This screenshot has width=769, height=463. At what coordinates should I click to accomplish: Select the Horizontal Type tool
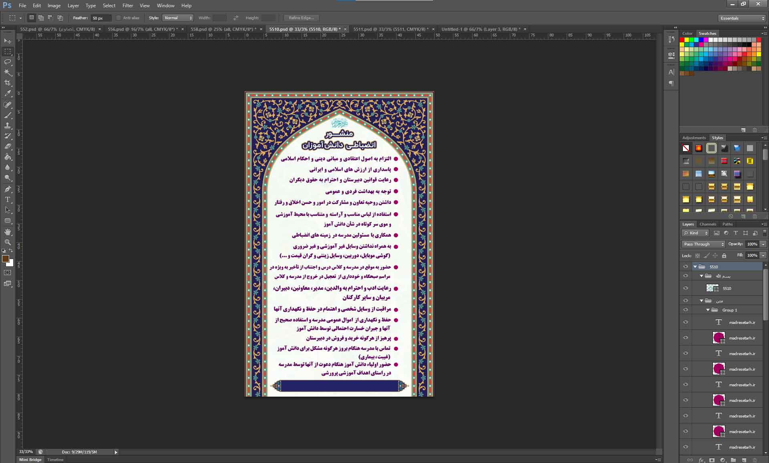click(x=8, y=200)
